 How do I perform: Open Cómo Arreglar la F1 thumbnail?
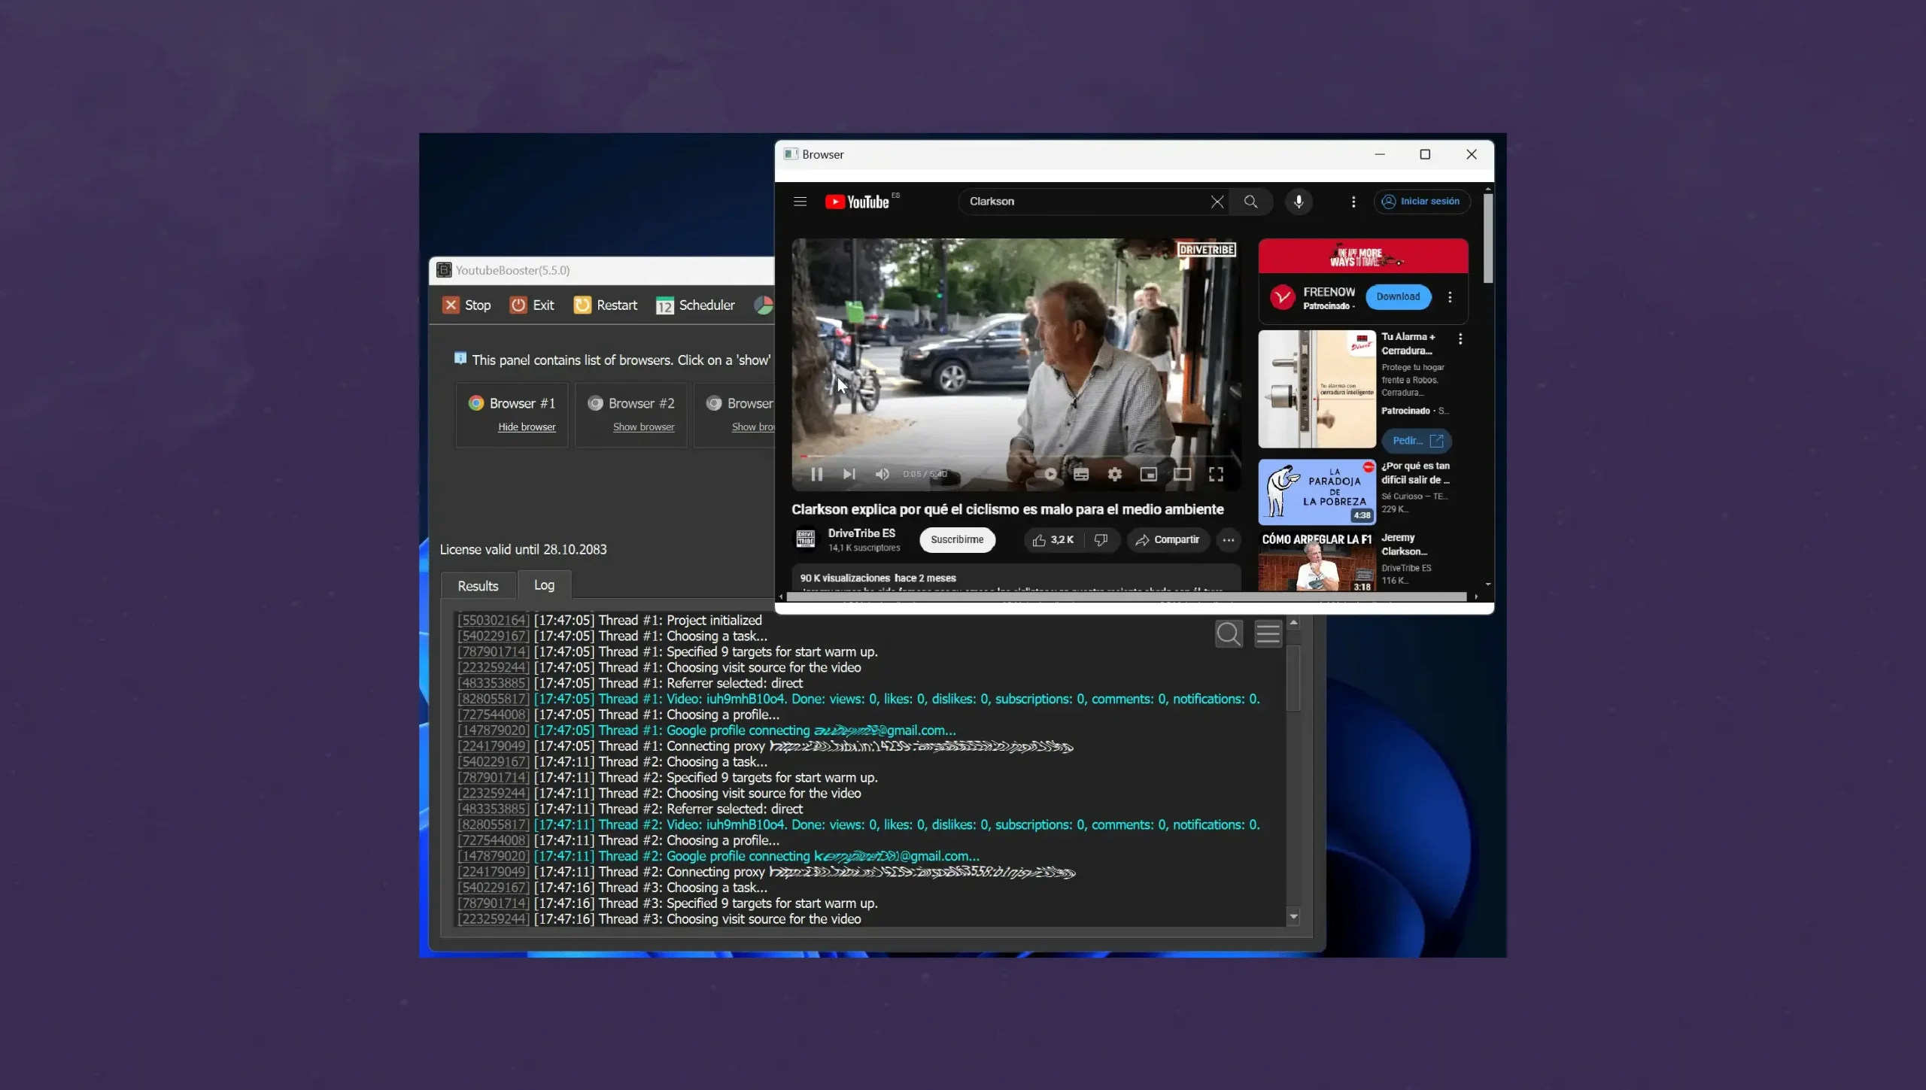[1317, 561]
